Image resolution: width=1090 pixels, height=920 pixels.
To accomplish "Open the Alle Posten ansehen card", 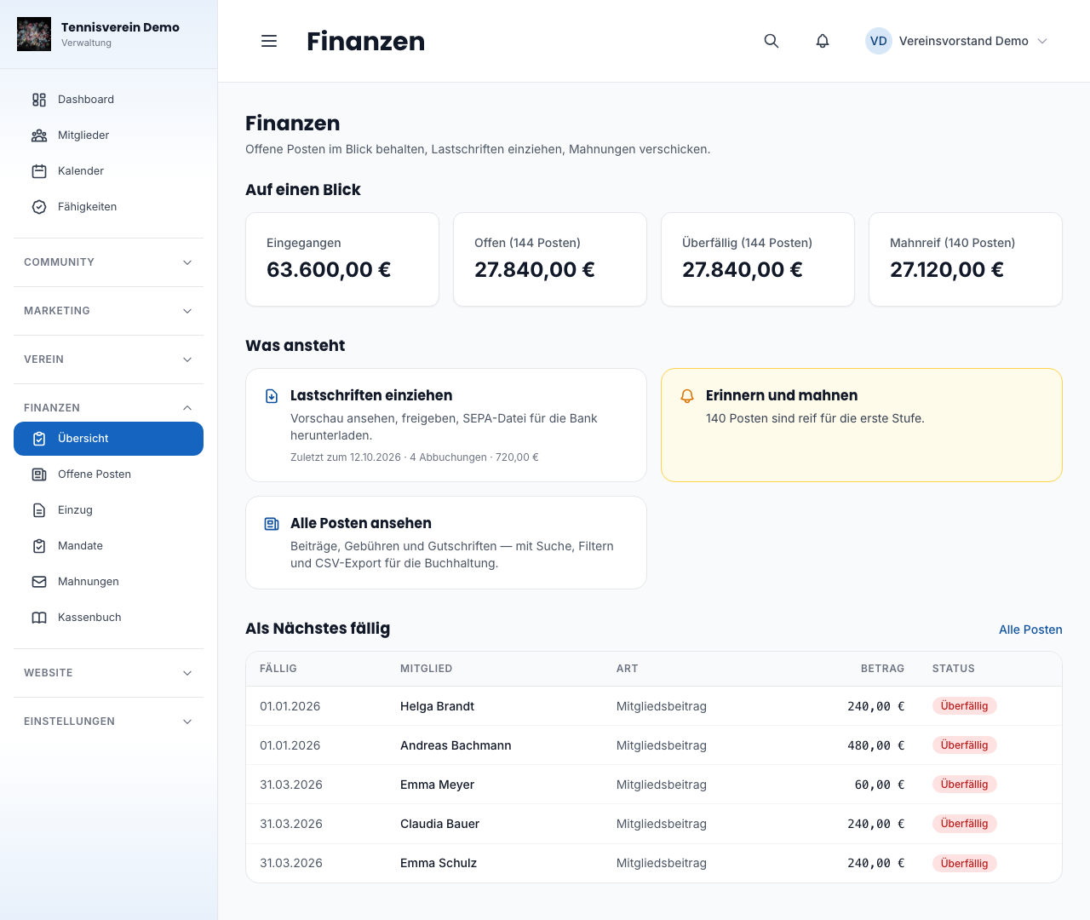I will (x=446, y=543).
